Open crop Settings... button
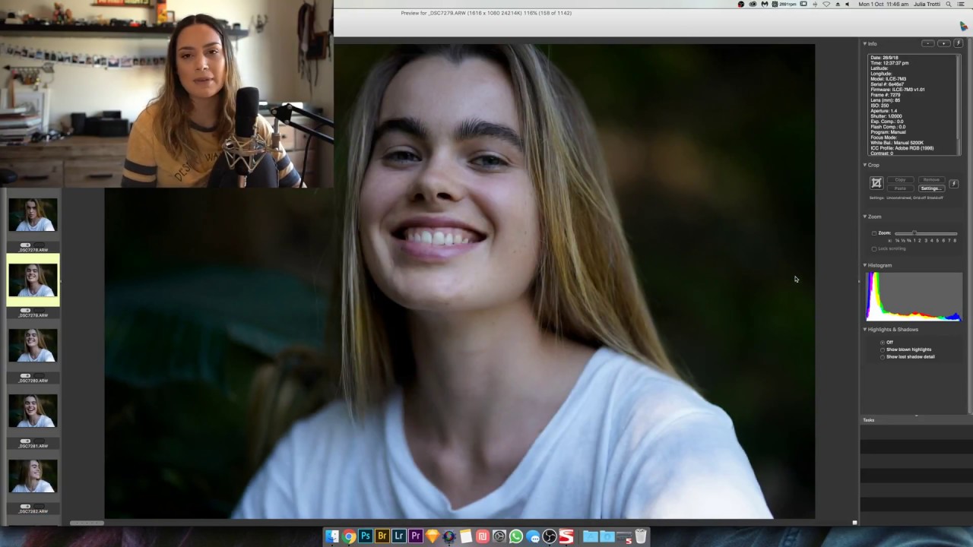This screenshot has width=973, height=547. [931, 188]
